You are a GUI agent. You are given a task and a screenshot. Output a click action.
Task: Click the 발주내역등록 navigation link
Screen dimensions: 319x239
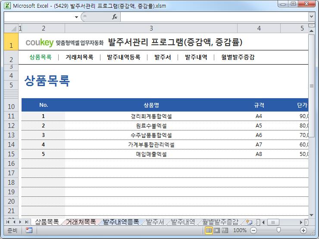124,57
